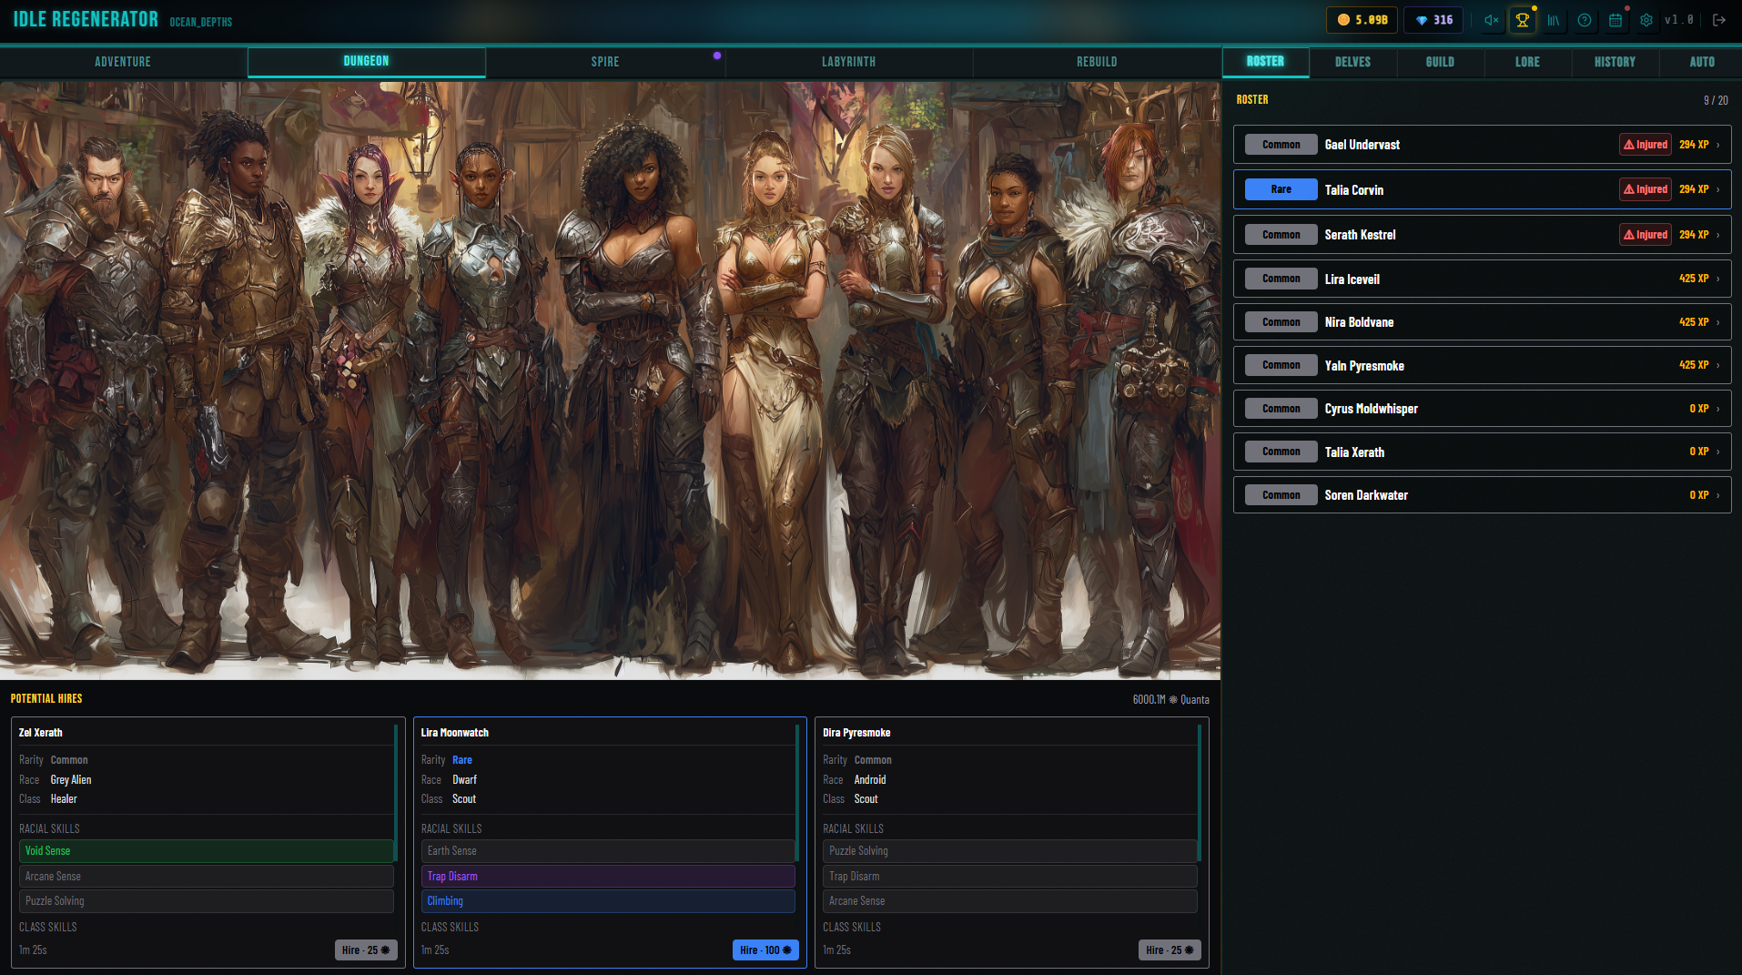Expand Gael Undervast row chevron

1718,145
